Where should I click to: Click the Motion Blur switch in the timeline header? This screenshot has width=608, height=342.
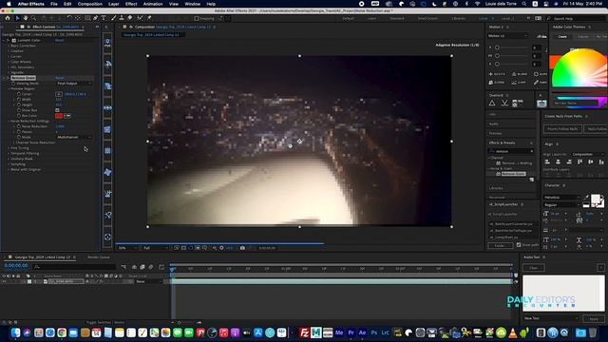click(151, 267)
